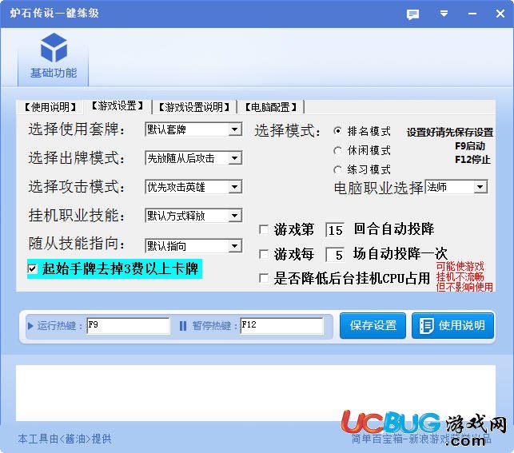Click the play triangle icon beside 运行热键
514x453 pixels.
pyautogui.click(x=30, y=326)
